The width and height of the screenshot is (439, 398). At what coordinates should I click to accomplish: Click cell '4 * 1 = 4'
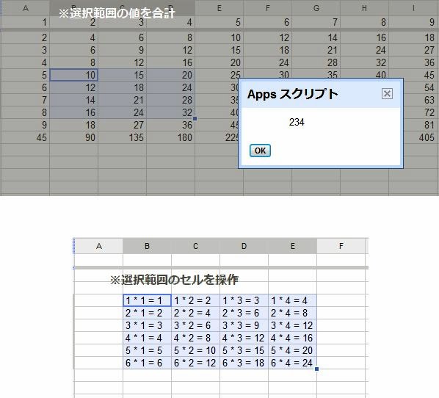point(147,338)
